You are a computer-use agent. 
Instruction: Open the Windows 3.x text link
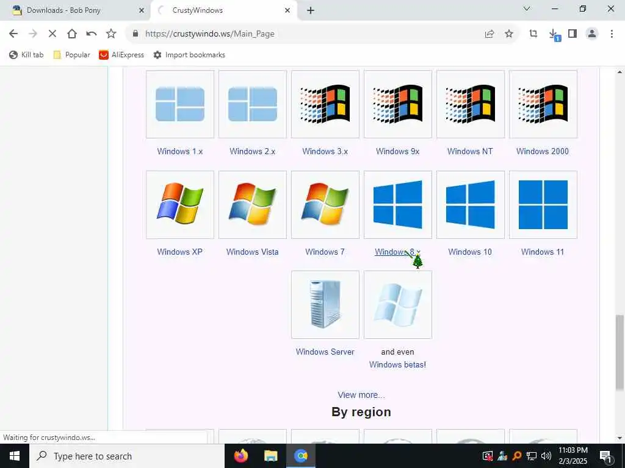(x=325, y=151)
